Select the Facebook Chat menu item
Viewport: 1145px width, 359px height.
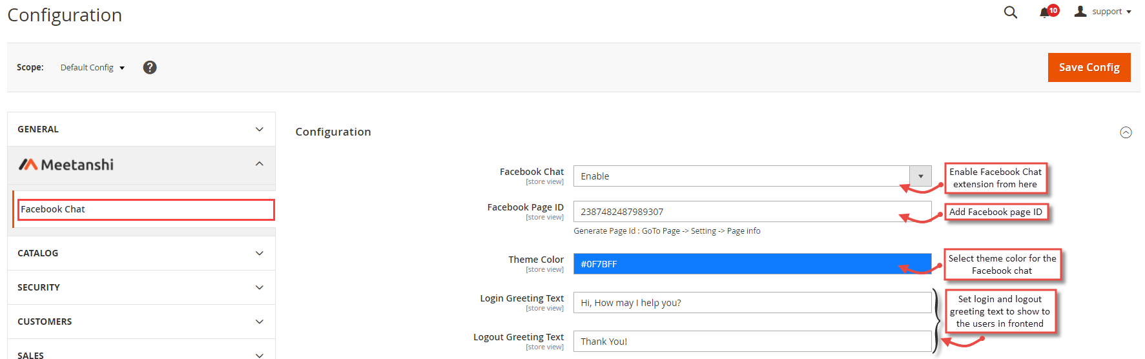[x=146, y=209]
